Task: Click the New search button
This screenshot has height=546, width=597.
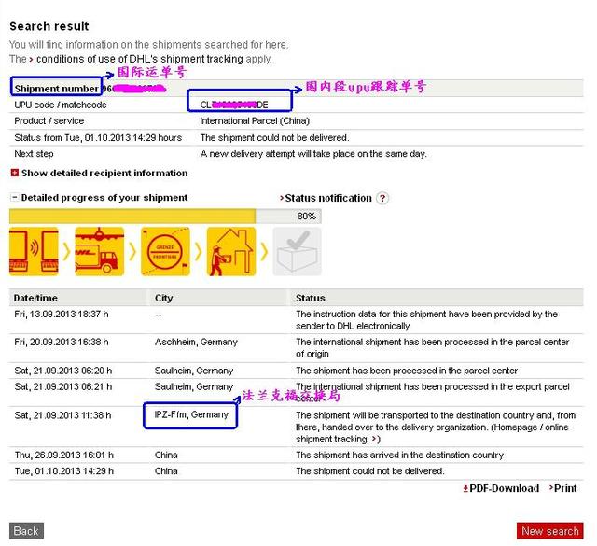Action: point(550,531)
